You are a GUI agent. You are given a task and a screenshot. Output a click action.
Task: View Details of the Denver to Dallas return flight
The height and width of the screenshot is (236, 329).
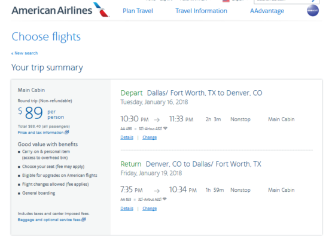(x=127, y=209)
